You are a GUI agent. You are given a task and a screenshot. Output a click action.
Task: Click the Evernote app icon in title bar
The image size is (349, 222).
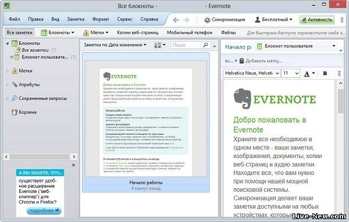6,6
